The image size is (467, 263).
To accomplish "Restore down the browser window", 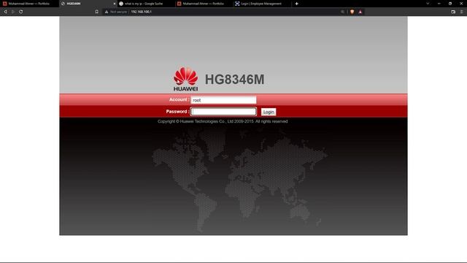I will click(450, 4).
